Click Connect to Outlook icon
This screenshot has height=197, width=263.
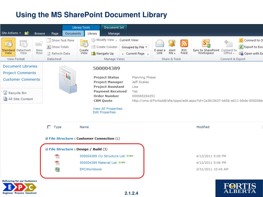pyautogui.click(x=241, y=40)
